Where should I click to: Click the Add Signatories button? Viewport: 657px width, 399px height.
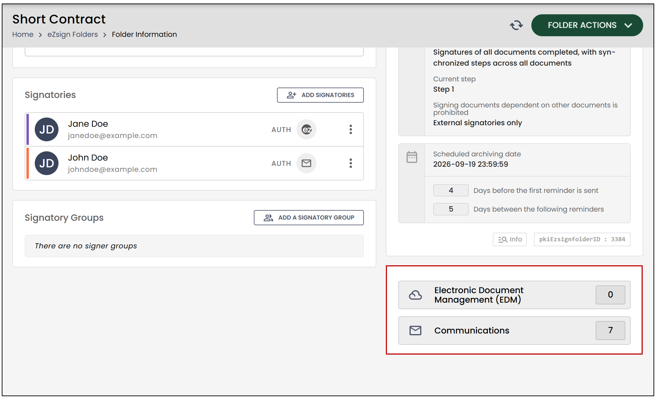tap(320, 95)
